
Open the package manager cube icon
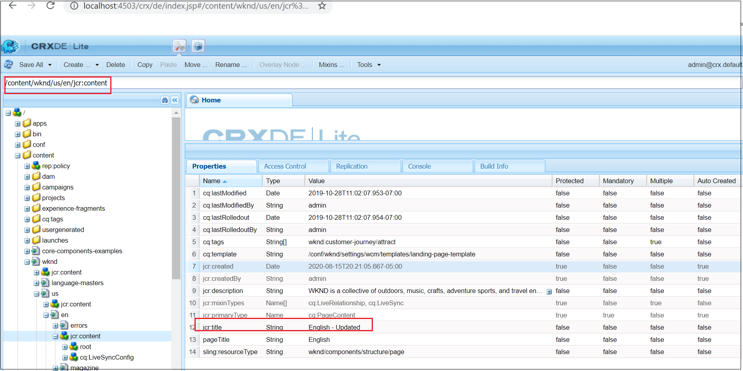(x=198, y=46)
